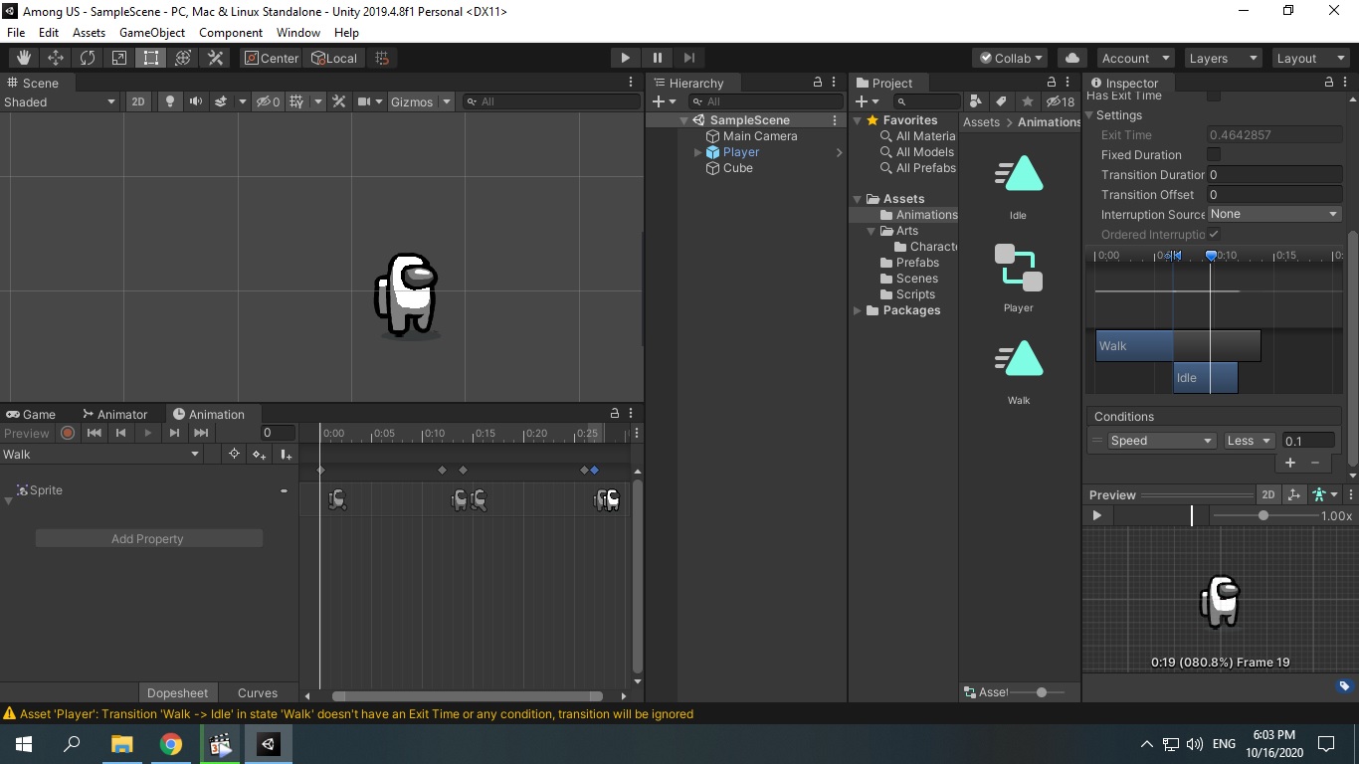Toggle Preview 2D button in Inspector
1359x764 pixels.
[x=1268, y=494]
